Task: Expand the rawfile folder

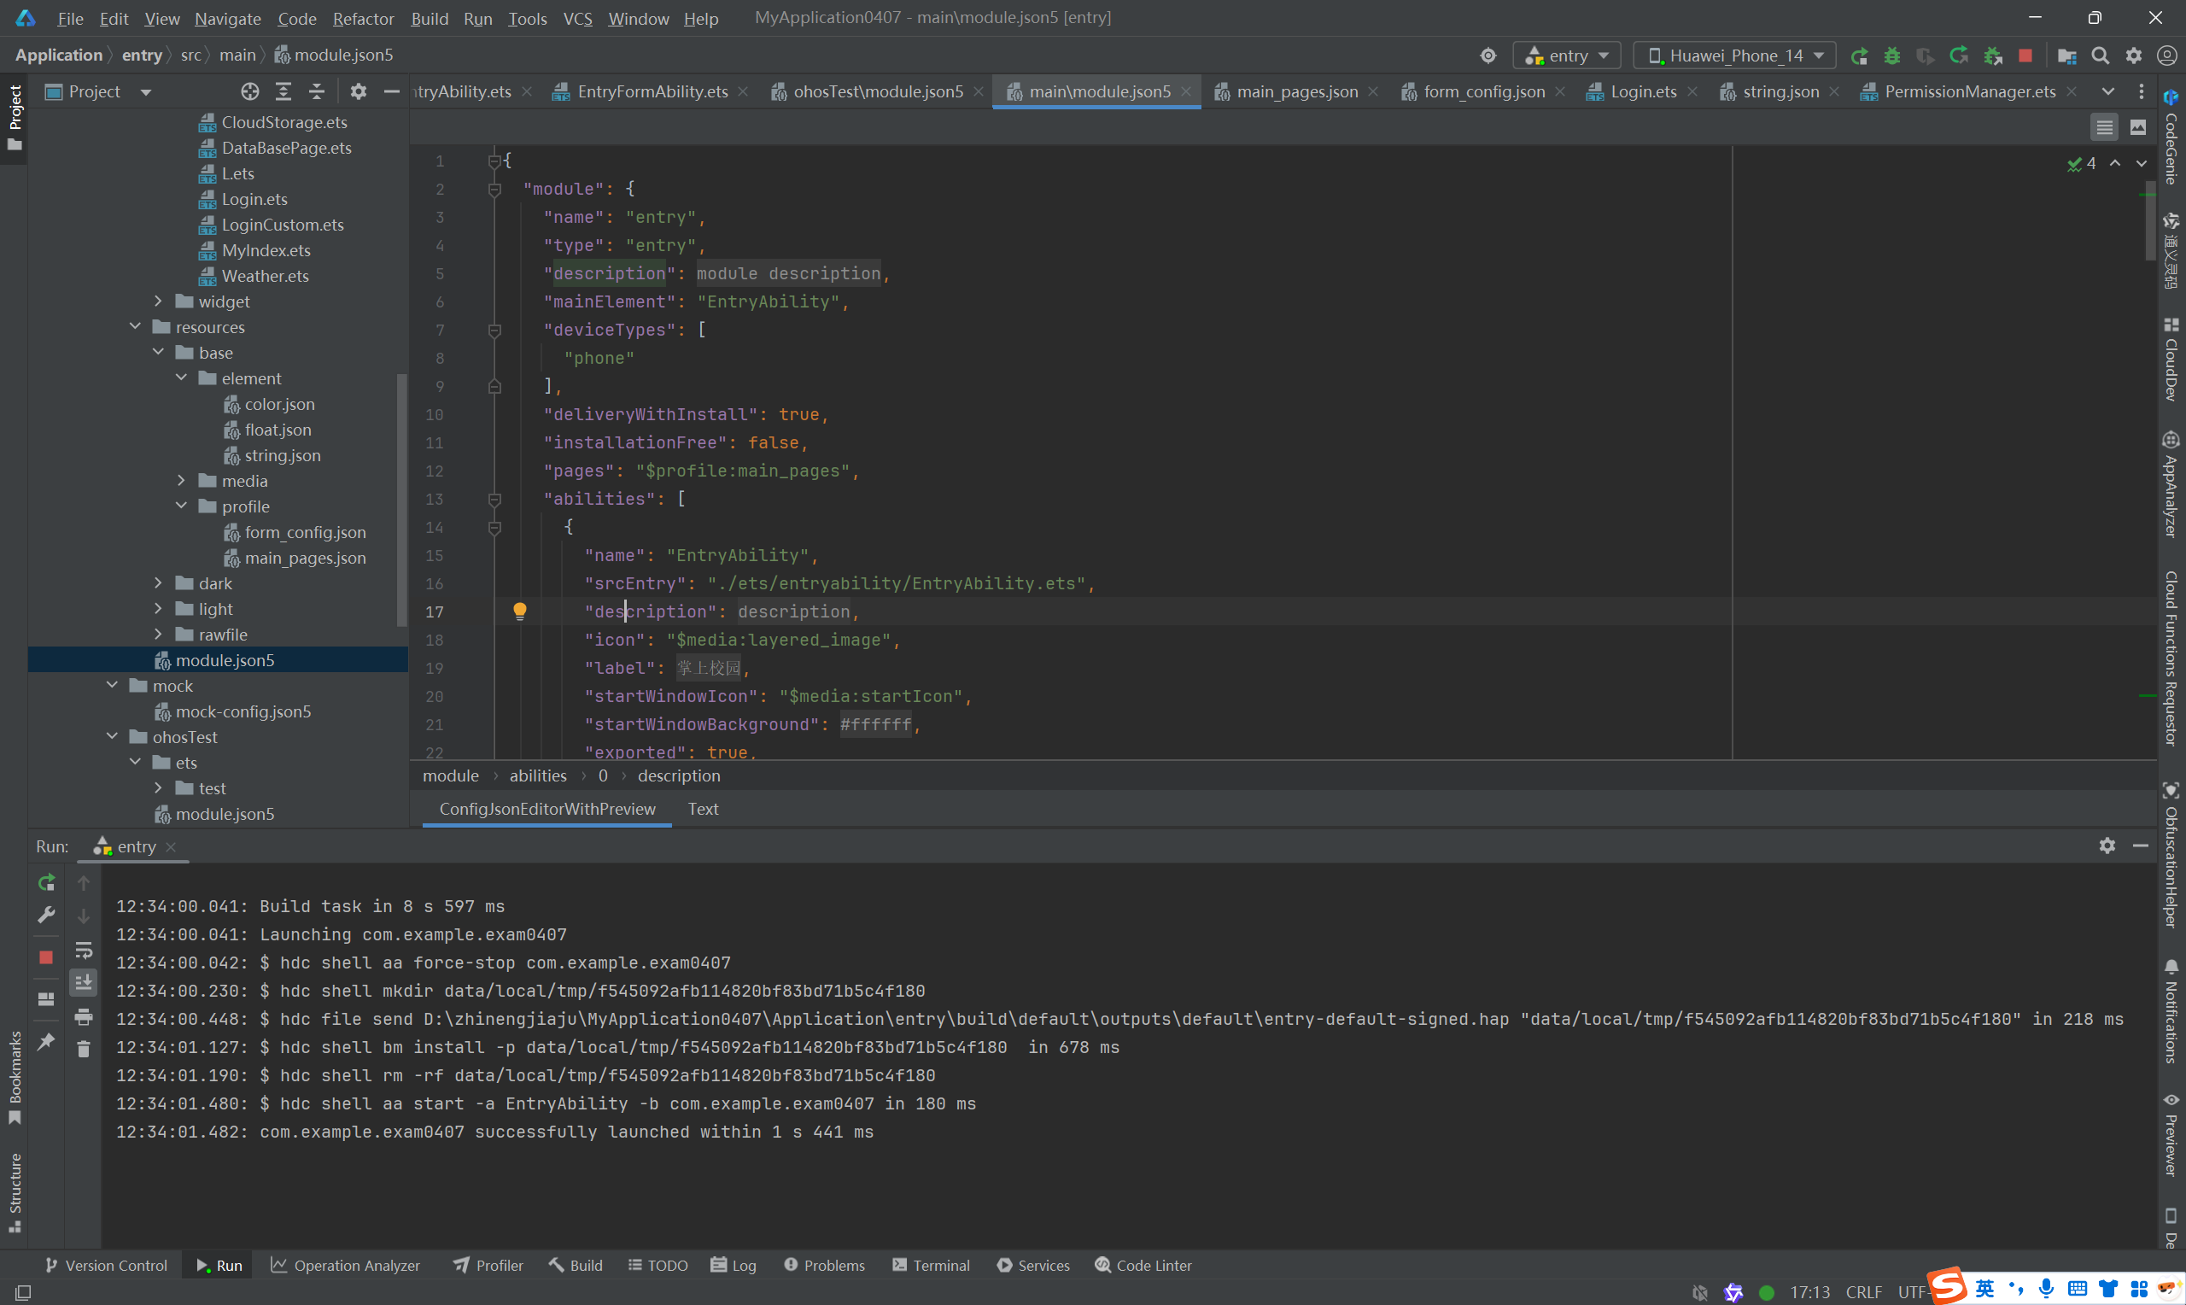Action: 158,635
